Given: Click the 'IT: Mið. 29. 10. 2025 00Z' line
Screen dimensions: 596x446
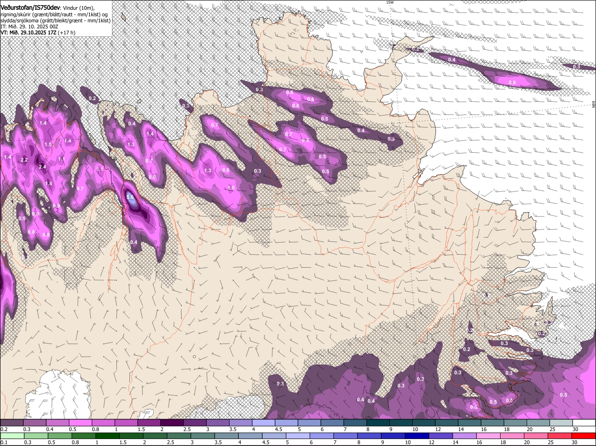Looking at the screenshot, I should 29,27.
